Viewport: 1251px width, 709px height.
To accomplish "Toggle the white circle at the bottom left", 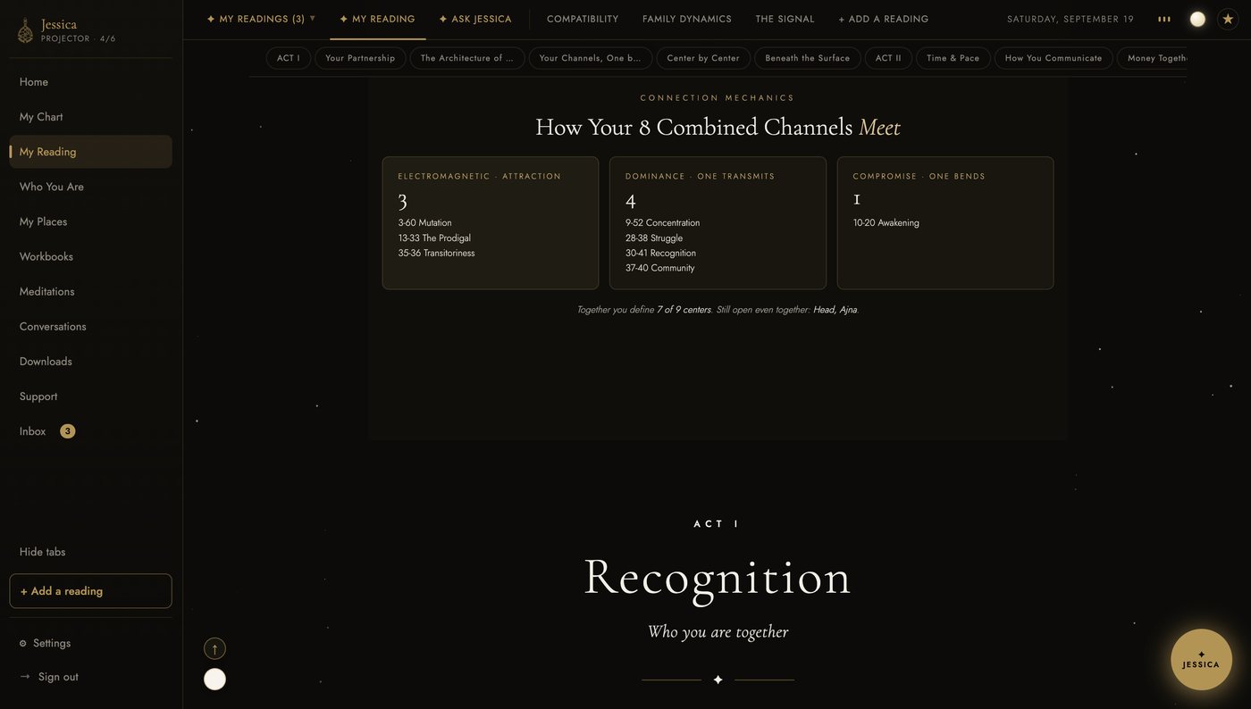I will 214,679.
